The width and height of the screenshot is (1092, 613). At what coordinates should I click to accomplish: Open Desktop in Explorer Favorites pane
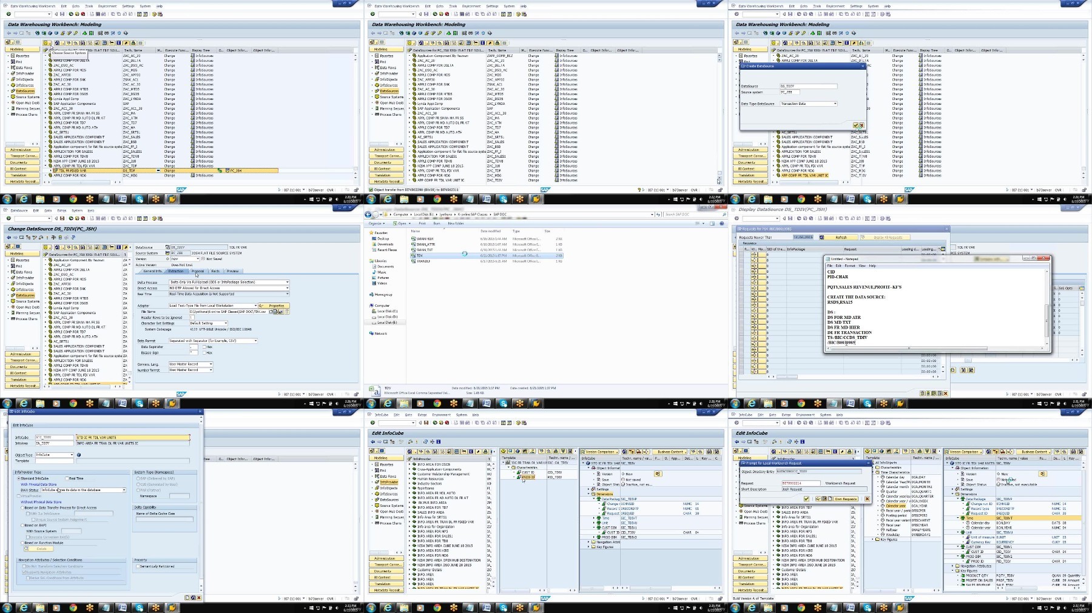[x=383, y=238]
